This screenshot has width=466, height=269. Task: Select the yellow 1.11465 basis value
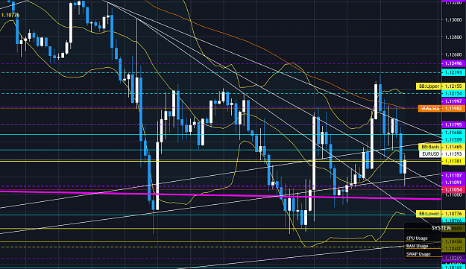click(453, 147)
